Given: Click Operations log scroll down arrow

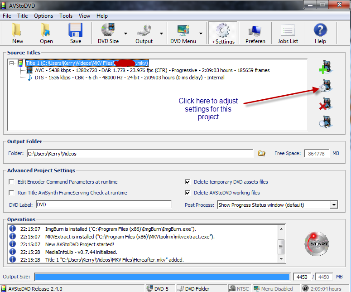Looking at the screenshot, I should [281, 259].
